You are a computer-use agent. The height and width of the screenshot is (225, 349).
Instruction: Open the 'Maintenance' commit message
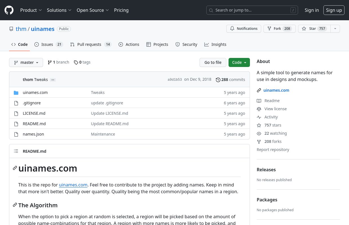[103, 134]
